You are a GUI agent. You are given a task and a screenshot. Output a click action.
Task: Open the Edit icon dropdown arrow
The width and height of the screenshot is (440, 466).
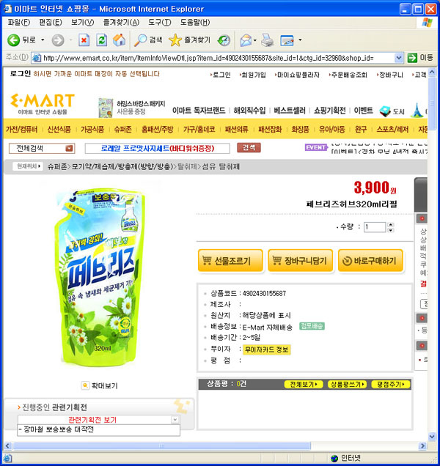tap(300, 40)
